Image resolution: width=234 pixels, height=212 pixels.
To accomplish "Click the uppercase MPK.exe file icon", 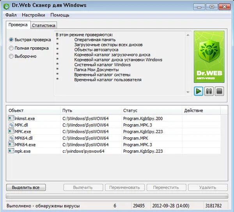I will coord(11,131).
